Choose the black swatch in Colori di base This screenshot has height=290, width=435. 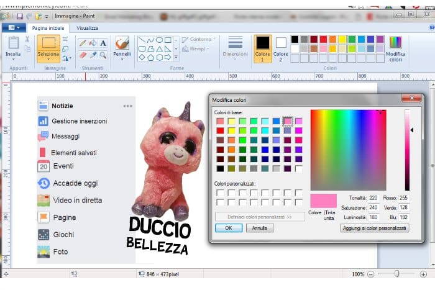coord(220,168)
